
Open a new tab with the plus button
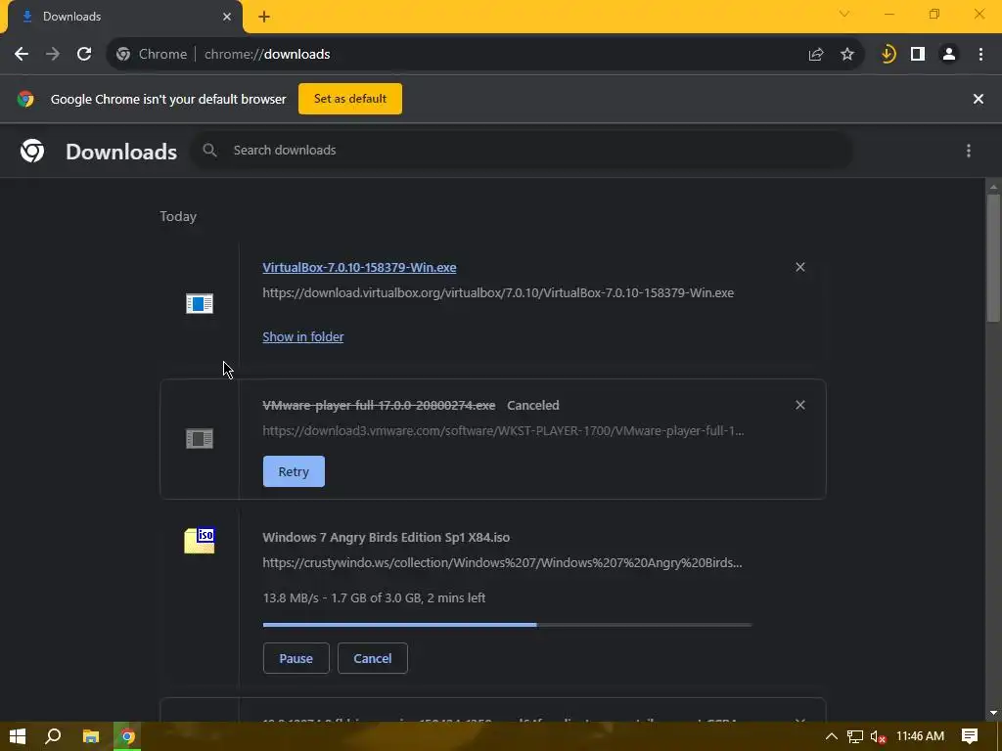[264, 17]
